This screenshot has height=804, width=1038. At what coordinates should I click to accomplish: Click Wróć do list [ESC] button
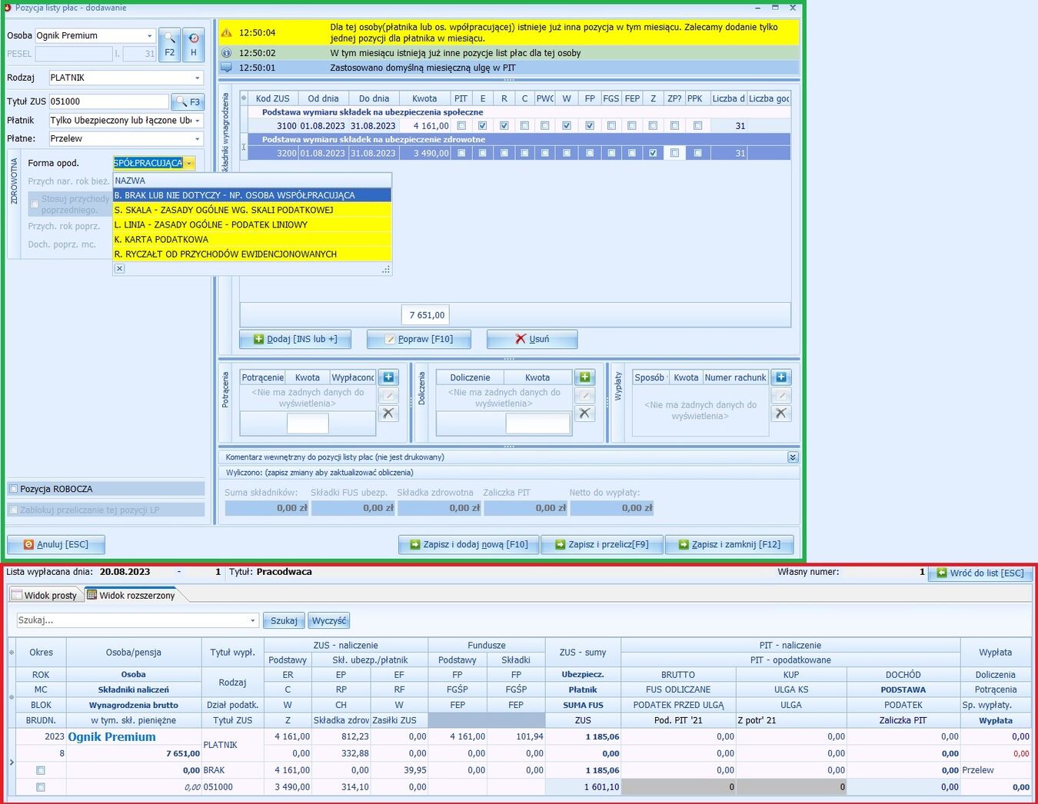click(980, 573)
